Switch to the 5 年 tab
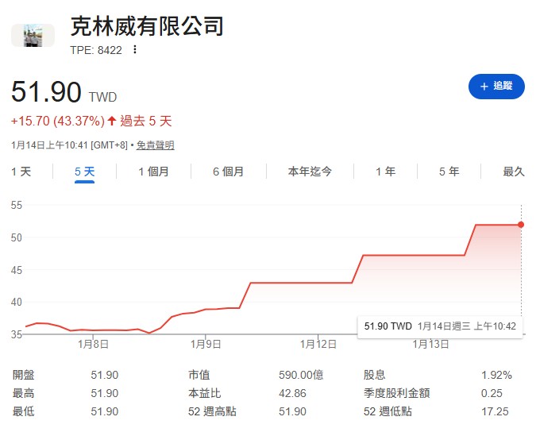 449,172
